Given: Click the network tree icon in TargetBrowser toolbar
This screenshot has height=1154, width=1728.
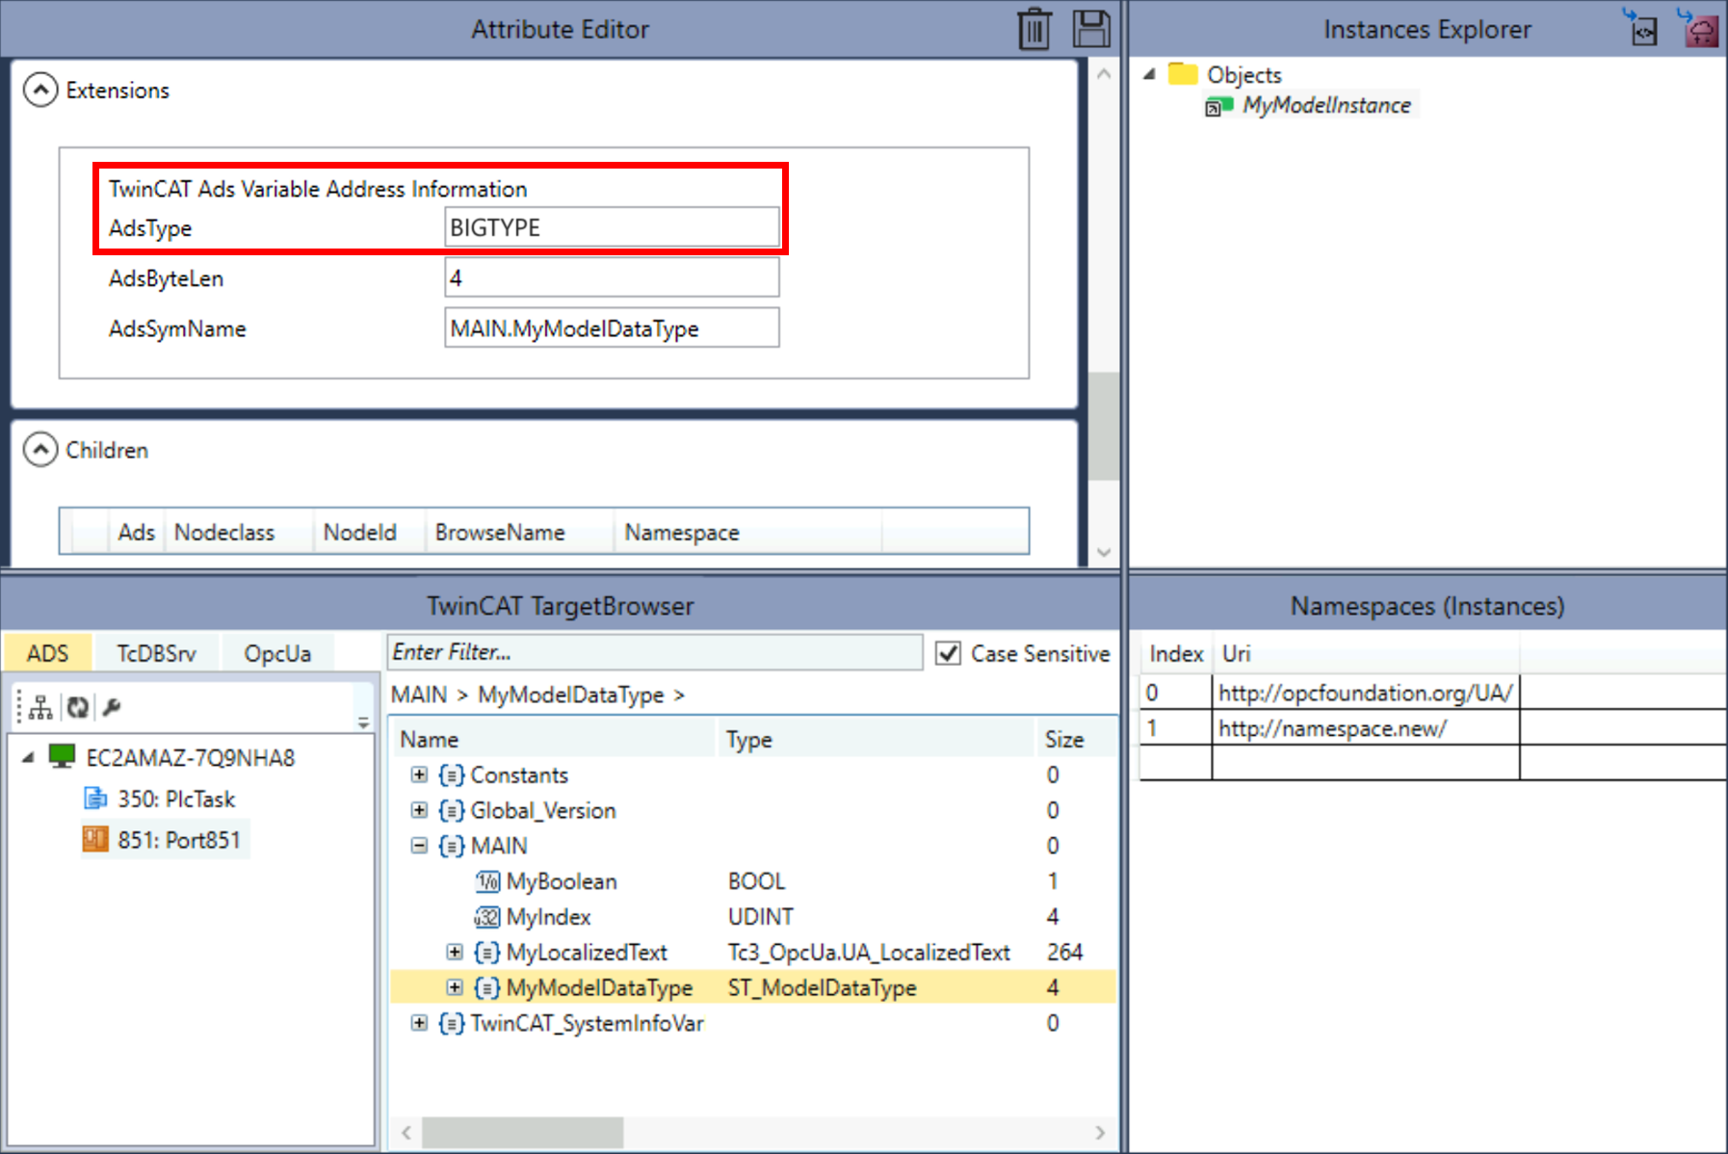Looking at the screenshot, I should (40, 707).
